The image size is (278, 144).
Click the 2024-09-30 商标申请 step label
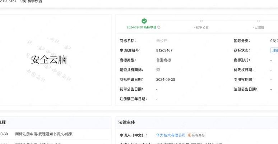coord(142,27)
